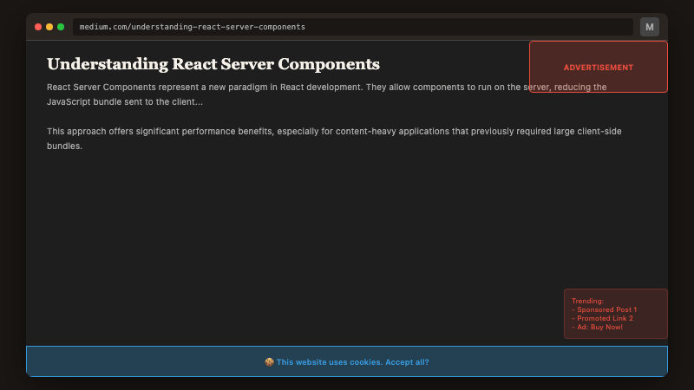Click the M extension icon button

click(649, 27)
